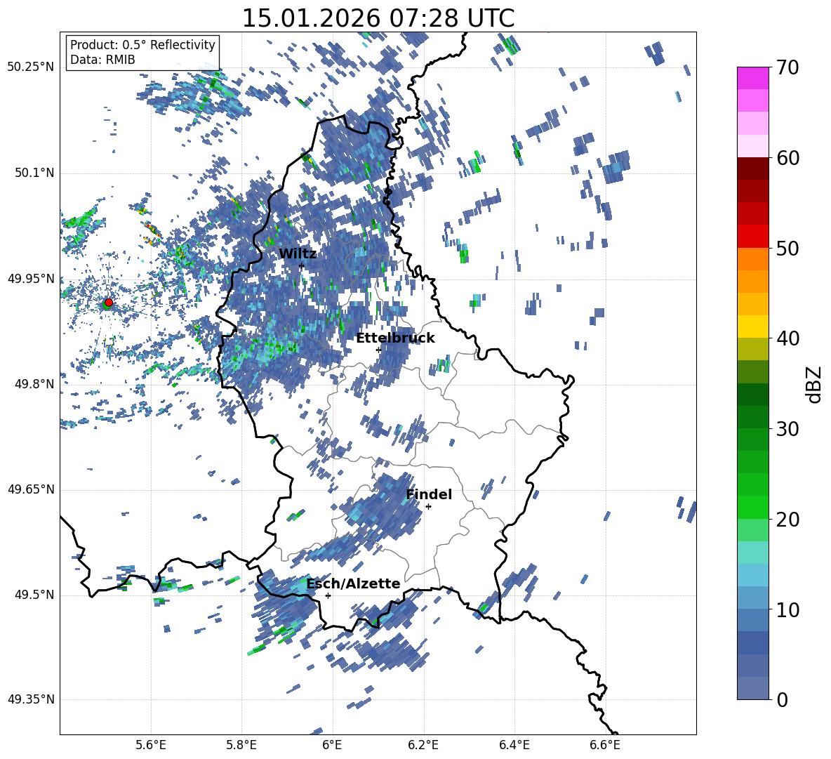Screen dimensions: 831x759
Task: Select the Wiltz city label
Action: tap(298, 254)
